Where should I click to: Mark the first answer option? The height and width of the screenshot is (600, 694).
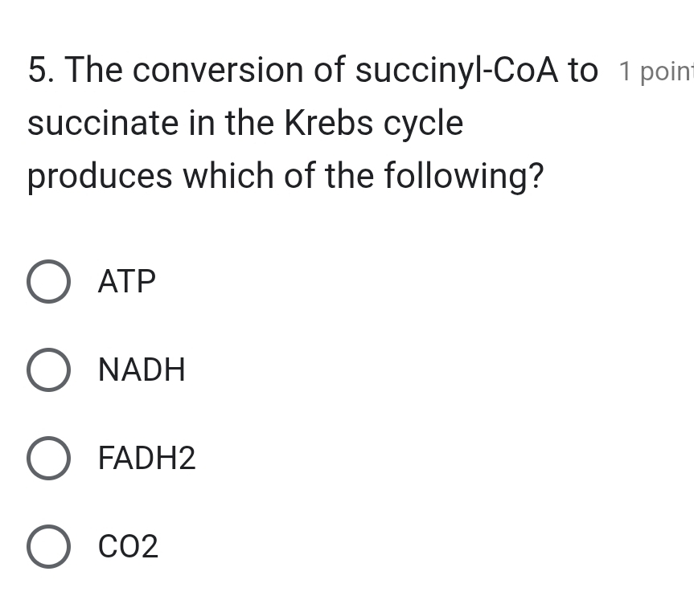tap(48, 281)
